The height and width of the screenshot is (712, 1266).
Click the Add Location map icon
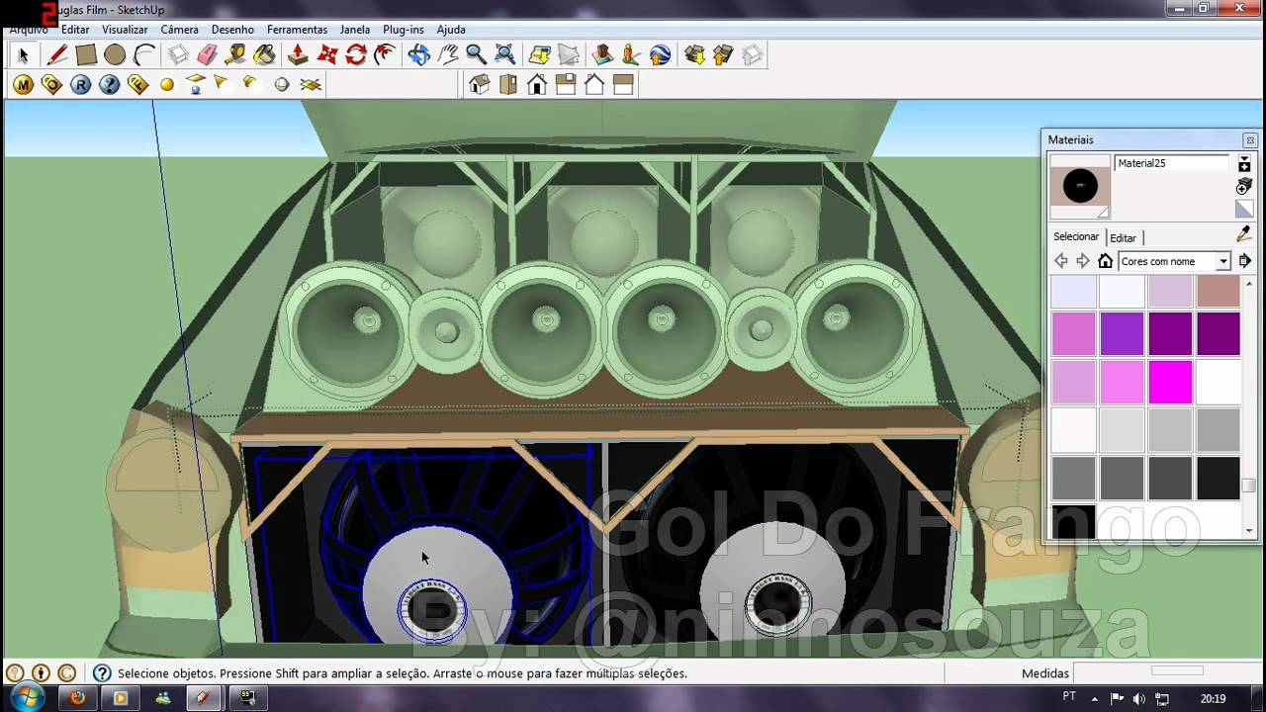point(539,55)
